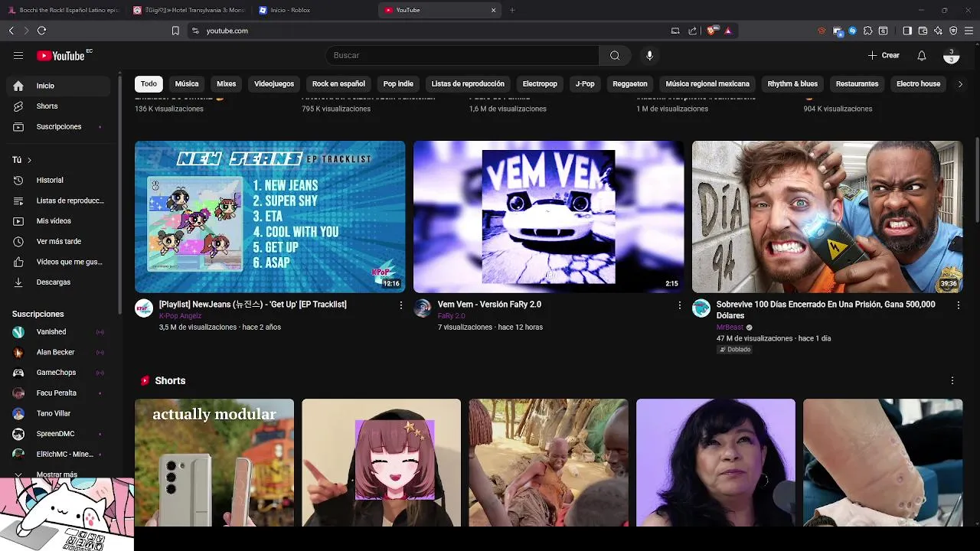Open the Leo AI sparkle icon
980x551 pixels.
point(938,31)
